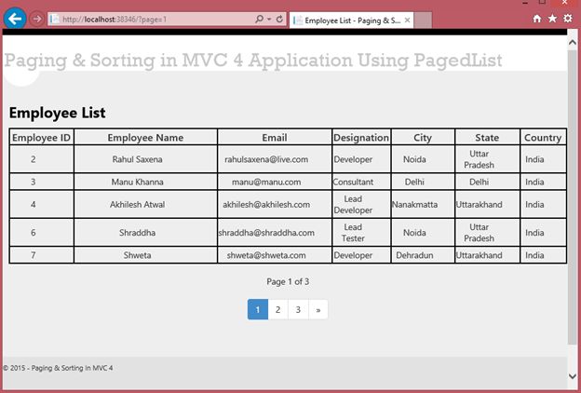This screenshot has height=393, width=581.
Task: Click the browser Forward arrow button
Action: [x=36, y=19]
